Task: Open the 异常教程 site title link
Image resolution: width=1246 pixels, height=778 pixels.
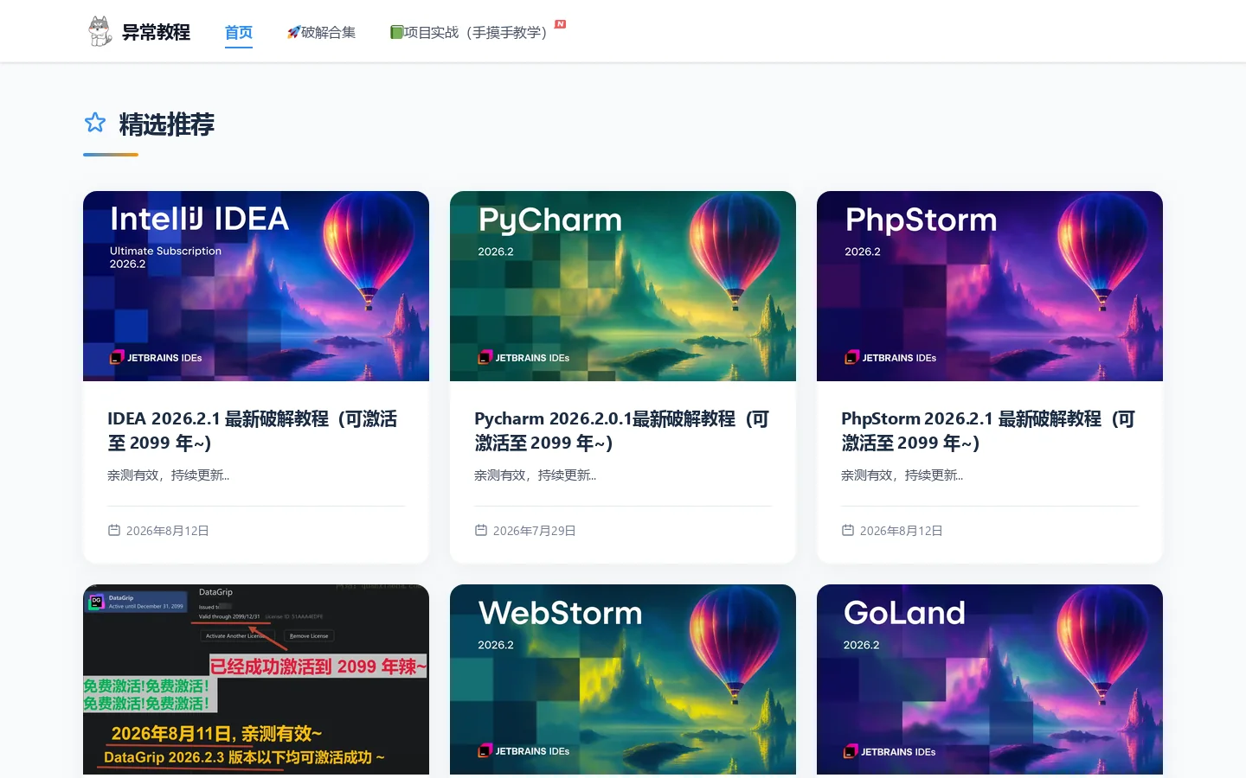Action: (x=156, y=32)
